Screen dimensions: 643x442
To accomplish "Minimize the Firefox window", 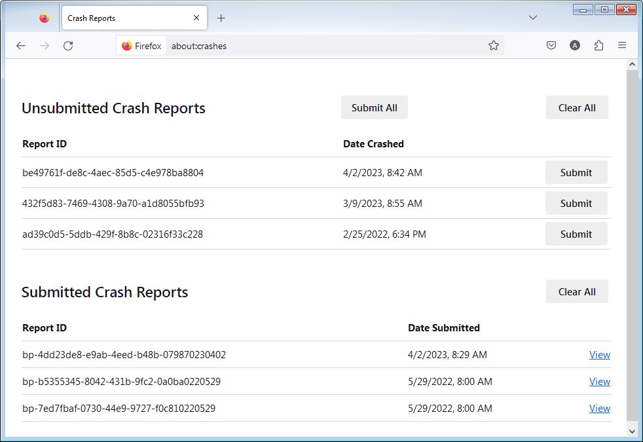I will [x=583, y=9].
